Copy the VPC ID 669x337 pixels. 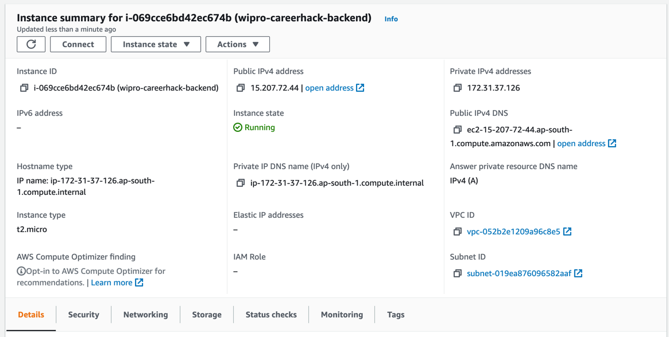coord(457,232)
